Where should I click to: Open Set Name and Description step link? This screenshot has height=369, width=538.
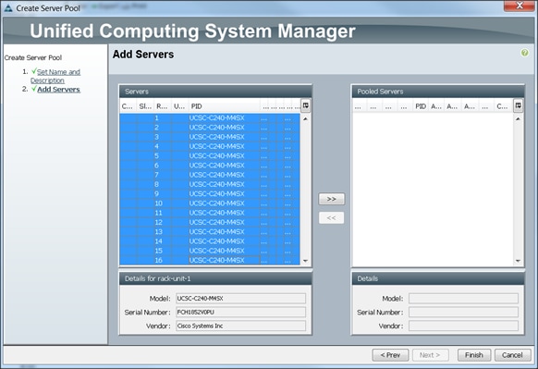55,76
